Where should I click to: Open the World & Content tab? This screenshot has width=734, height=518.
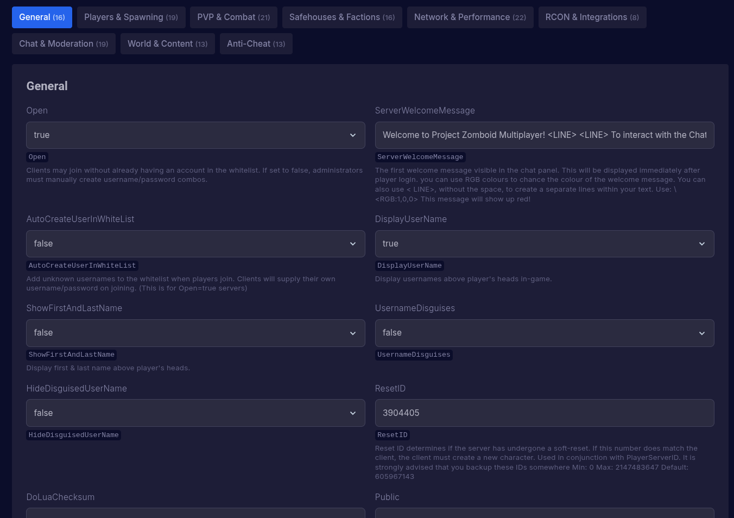[167, 43]
